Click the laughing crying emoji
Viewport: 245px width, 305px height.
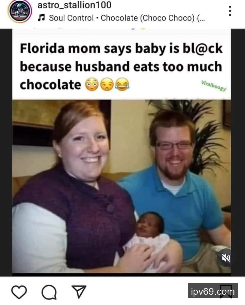pos(122,84)
